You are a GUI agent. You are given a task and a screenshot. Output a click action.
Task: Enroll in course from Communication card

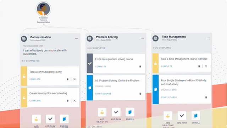point(64,119)
